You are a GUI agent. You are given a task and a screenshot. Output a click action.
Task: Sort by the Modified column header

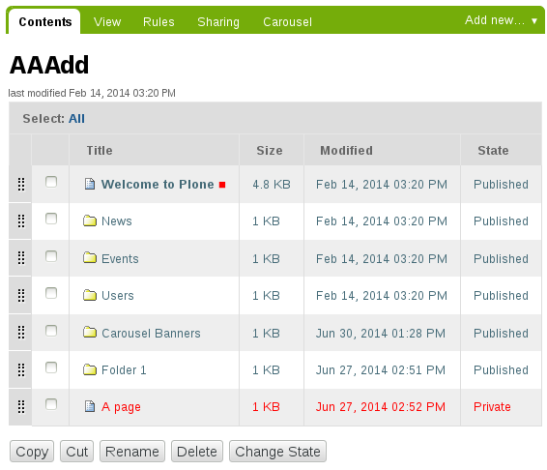pos(346,151)
